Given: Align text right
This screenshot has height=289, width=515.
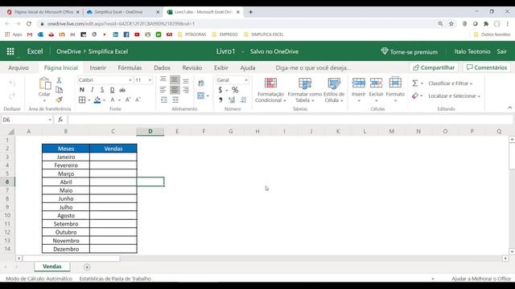Looking at the screenshot, I should point(186,90).
